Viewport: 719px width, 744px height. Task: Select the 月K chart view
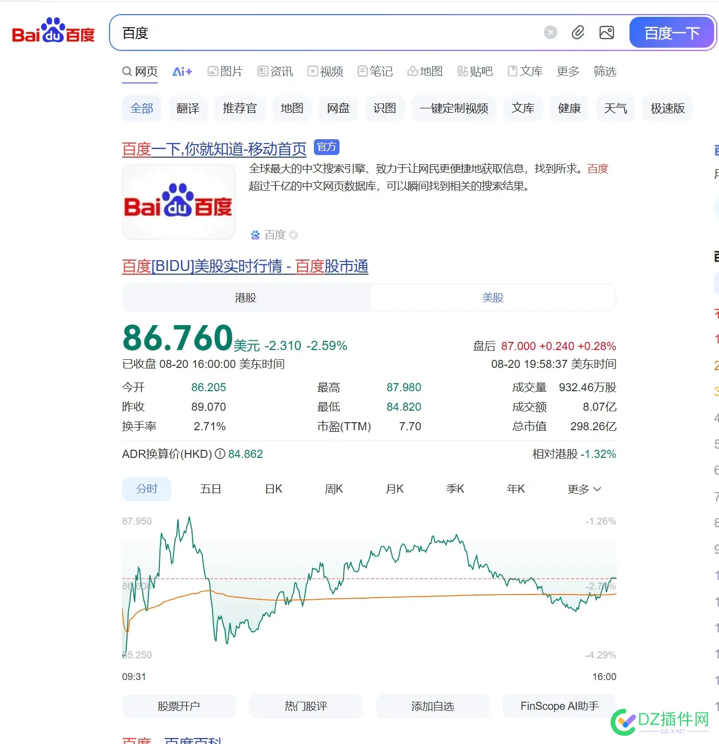click(x=395, y=489)
